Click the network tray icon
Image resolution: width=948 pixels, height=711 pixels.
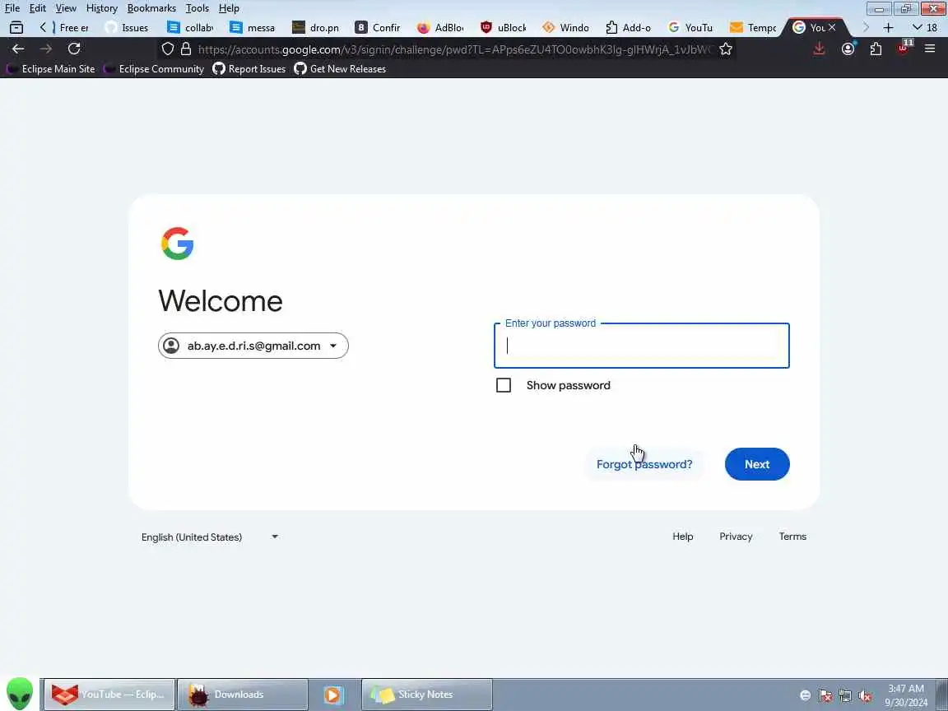845,696
